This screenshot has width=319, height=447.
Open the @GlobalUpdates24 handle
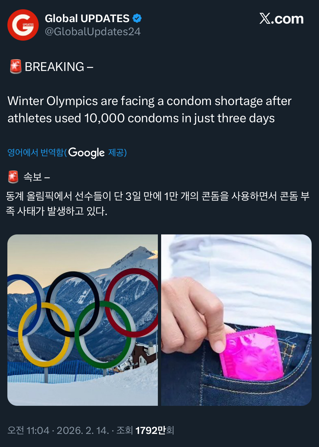[x=93, y=32]
